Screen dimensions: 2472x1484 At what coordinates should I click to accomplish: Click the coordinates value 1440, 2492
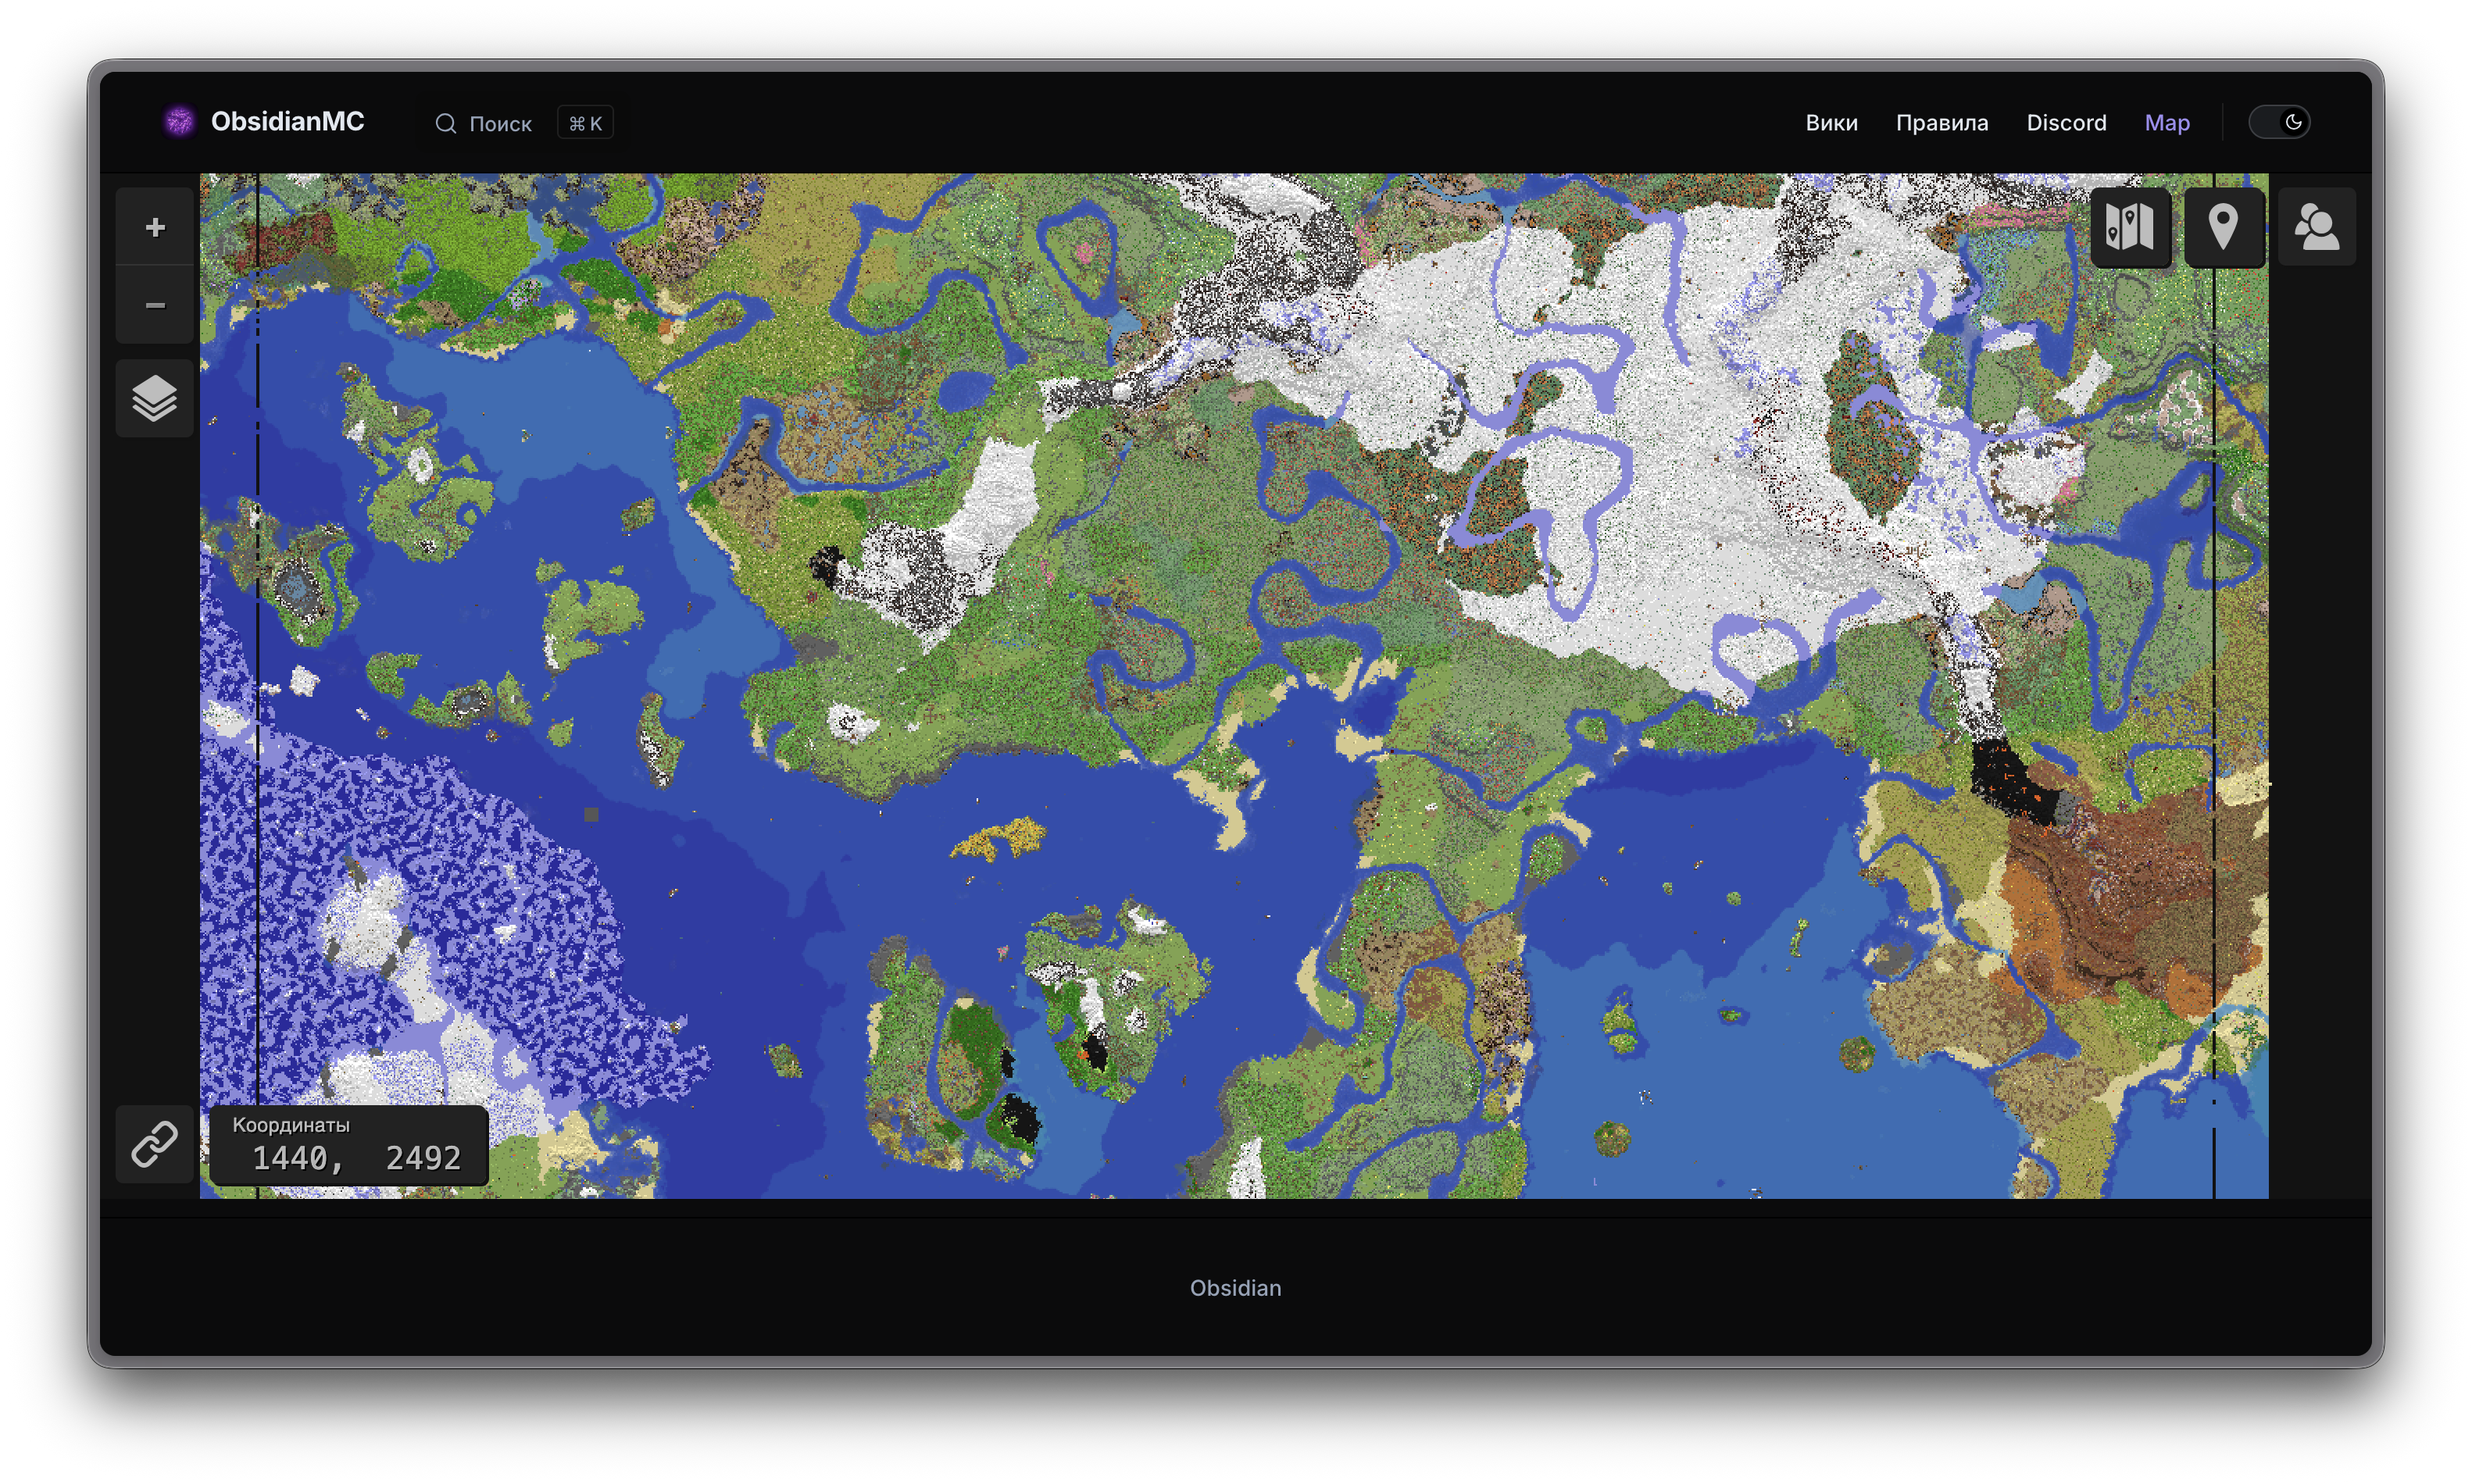[356, 1158]
